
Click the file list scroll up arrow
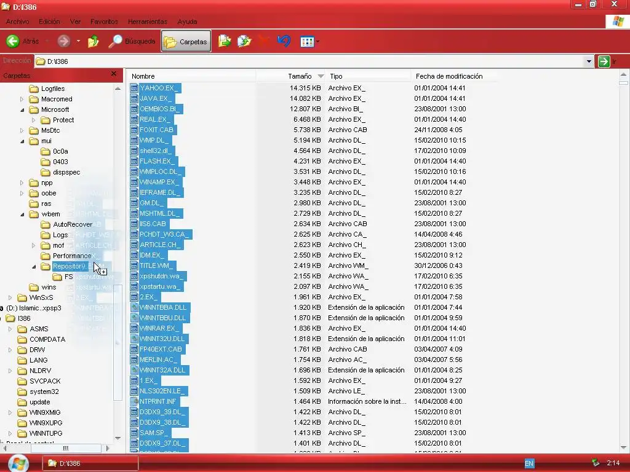pos(623,74)
